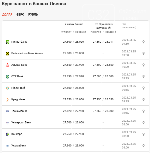Open the Конкорд bank link
The height and width of the screenshot is (153, 150).
[x=17, y=134]
